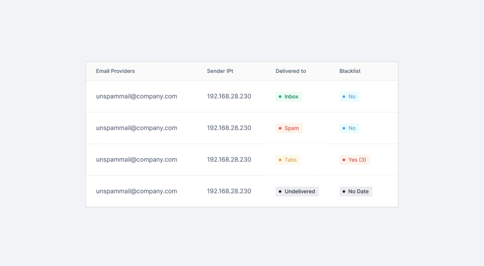This screenshot has height=266, width=484.
Task: Click the blue dot in first row Blacklist badge
Action: point(344,97)
